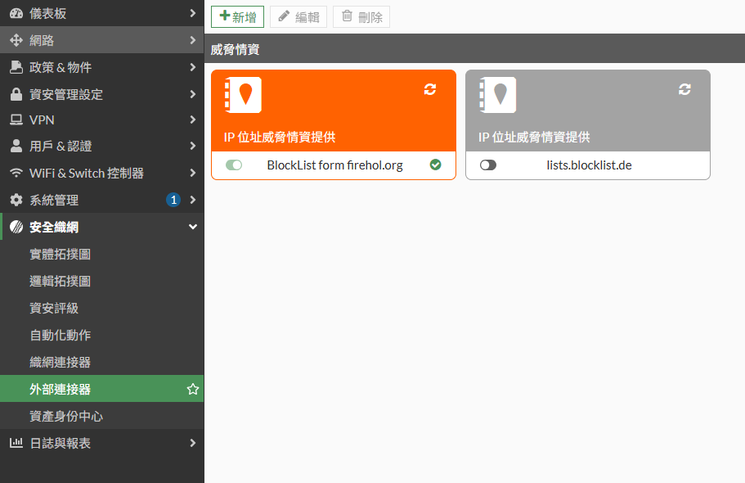Click the 新增 button
The image size is (745, 483).
237,16
